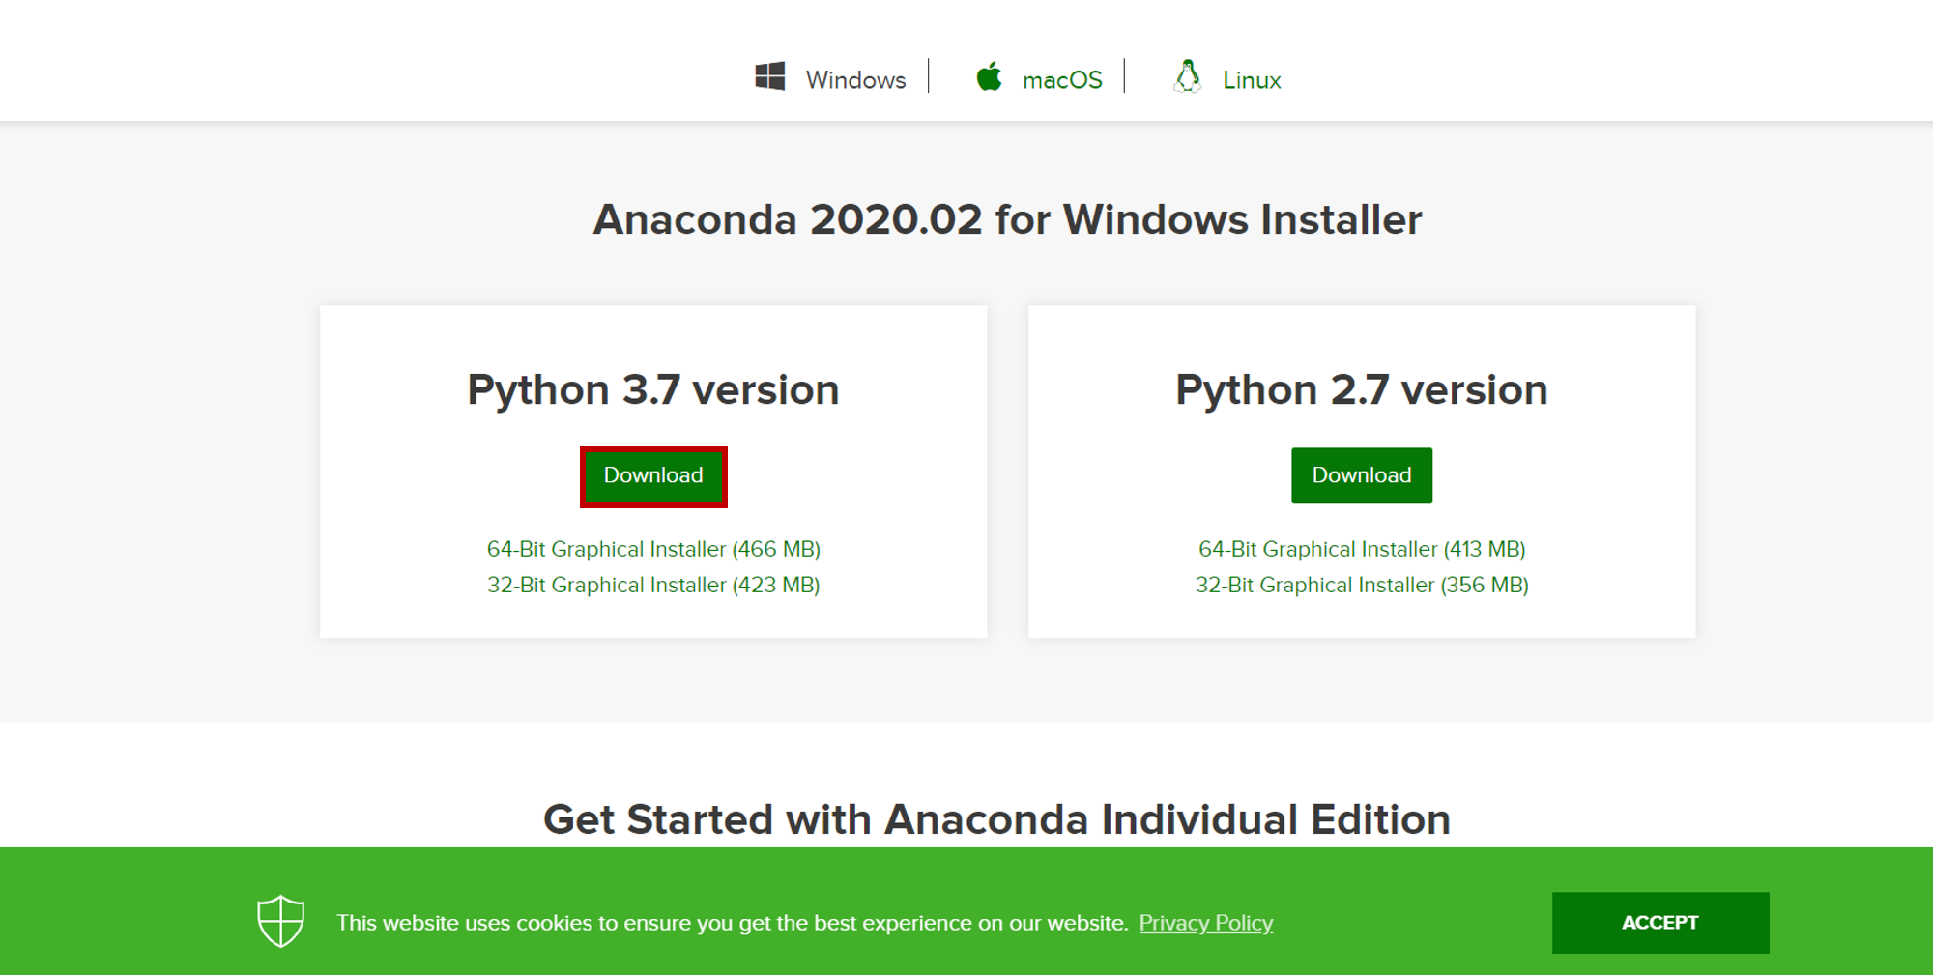Open 32-Bit Graphical Installer (356 MB) link
This screenshot has height=975, width=1933.
(x=1362, y=585)
